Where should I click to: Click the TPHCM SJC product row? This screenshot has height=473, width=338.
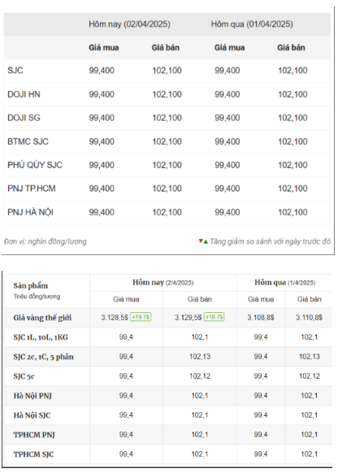(168, 454)
